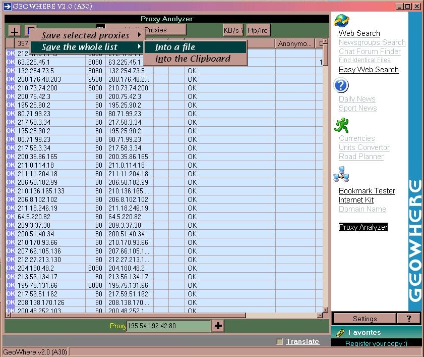The width and height of the screenshot is (424, 357).
Task: Click the plus add button in toolbar
Action: 15,31
